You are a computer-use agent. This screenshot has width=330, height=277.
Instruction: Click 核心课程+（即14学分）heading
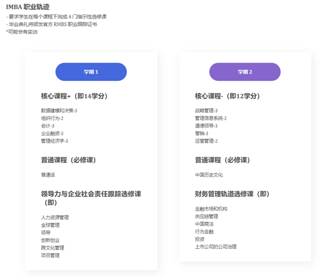point(74,96)
